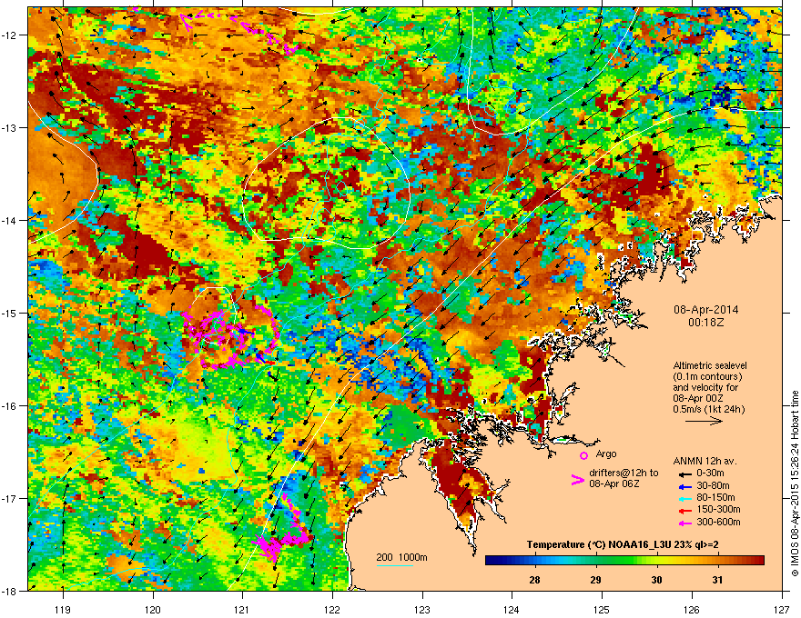Click the '80-150m' depth label

click(715, 498)
